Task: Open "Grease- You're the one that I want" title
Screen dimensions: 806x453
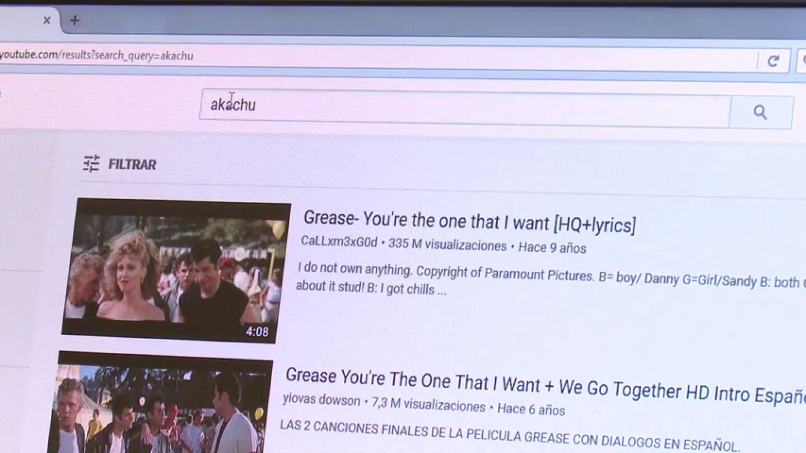Action: pos(469,221)
